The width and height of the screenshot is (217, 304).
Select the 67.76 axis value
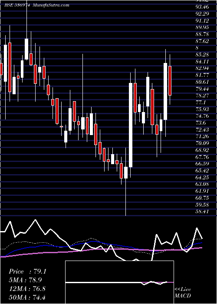pyautogui.click(x=202, y=157)
